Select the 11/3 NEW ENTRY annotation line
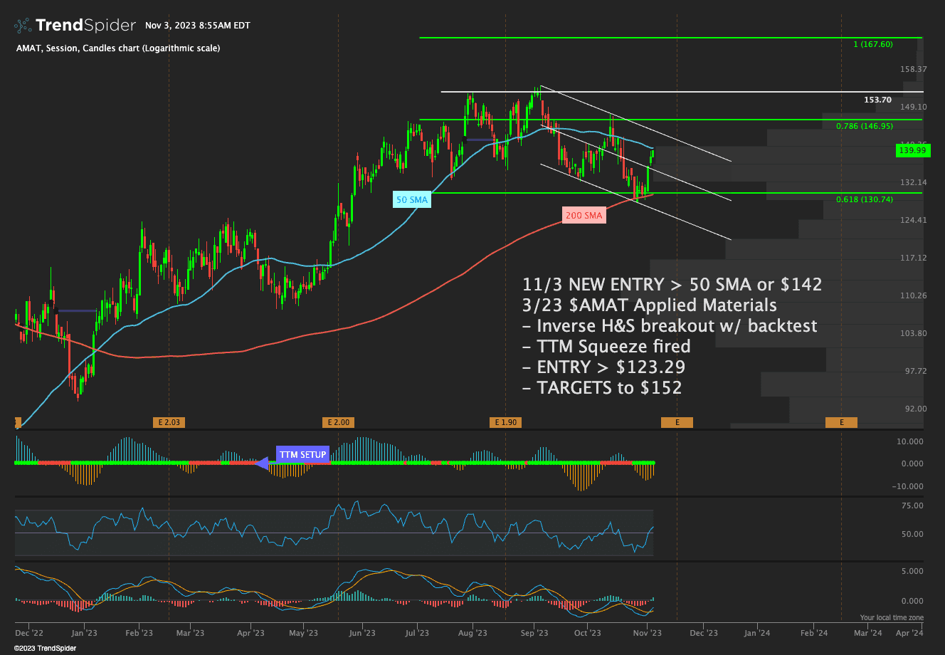Image resolution: width=945 pixels, height=655 pixels. (x=672, y=285)
